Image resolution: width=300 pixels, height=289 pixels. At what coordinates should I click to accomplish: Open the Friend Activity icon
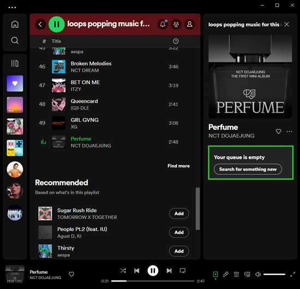(176, 25)
